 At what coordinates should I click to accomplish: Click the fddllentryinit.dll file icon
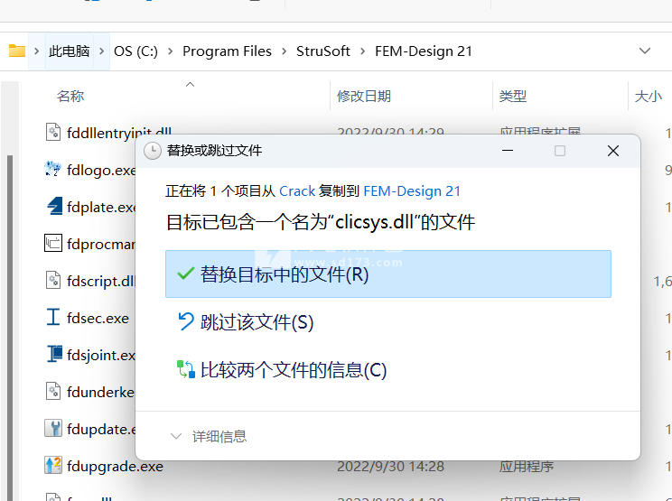[x=53, y=132]
